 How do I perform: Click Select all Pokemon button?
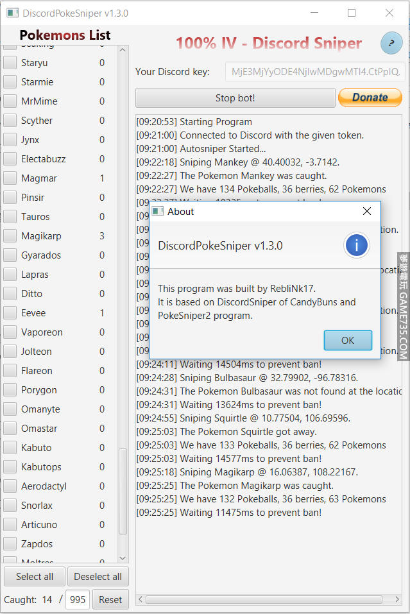[x=35, y=576]
